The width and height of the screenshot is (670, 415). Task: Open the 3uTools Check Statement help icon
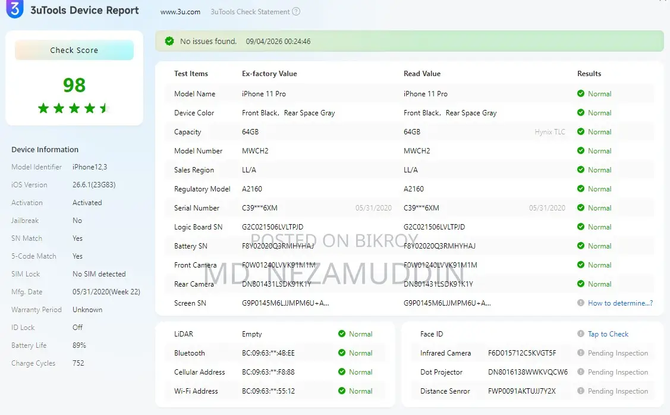tap(295, 11)
